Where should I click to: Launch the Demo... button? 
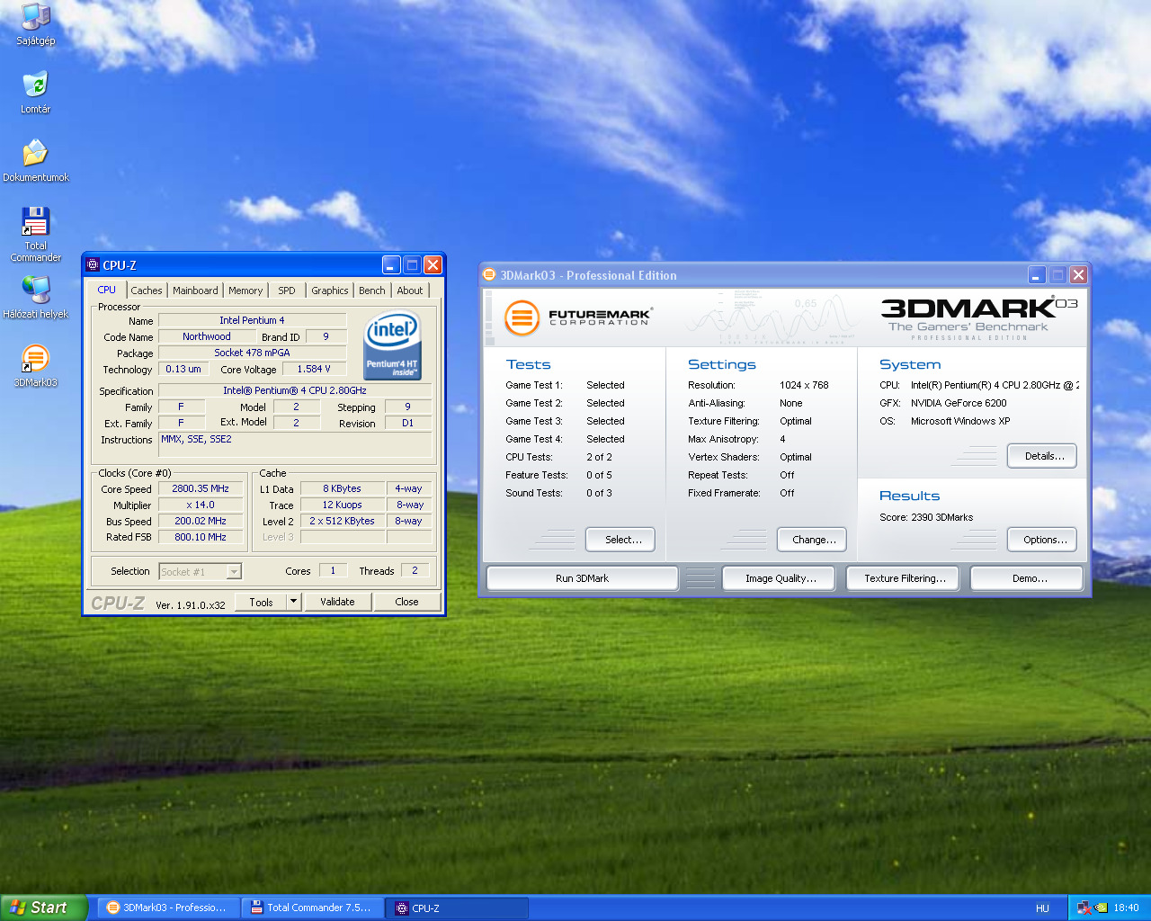[1027, 578]
